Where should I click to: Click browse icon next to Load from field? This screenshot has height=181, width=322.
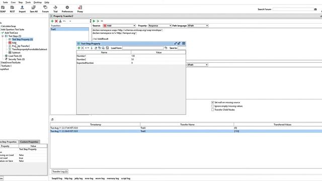coord(166,48)
